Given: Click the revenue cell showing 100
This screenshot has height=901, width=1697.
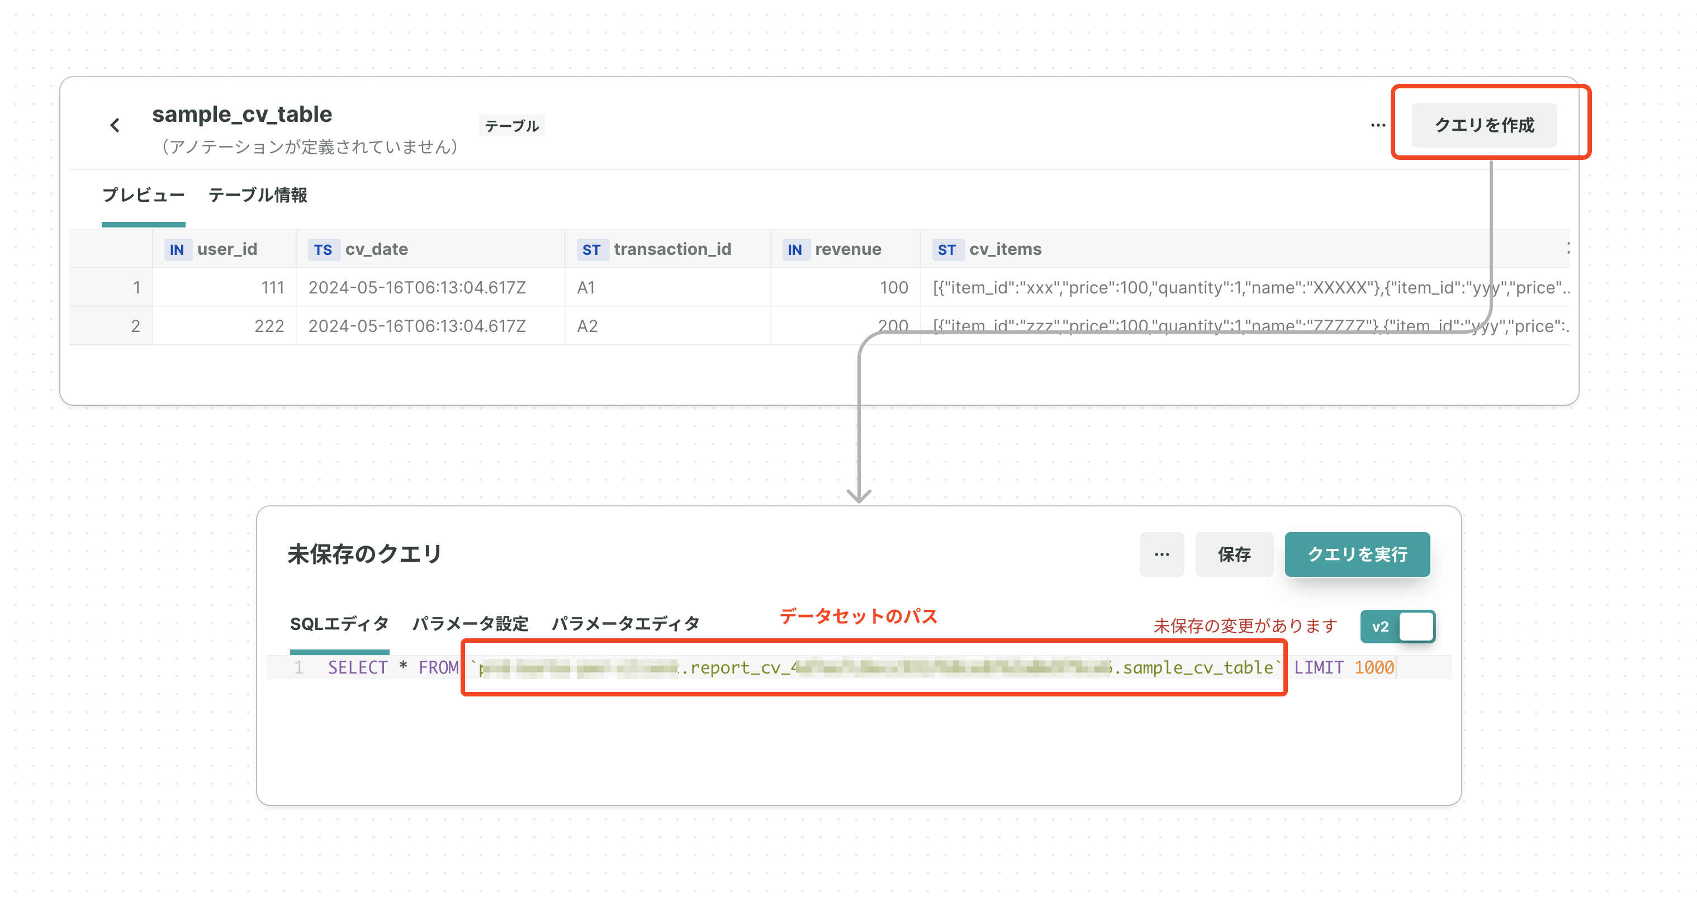Looking at the screenshot, I should click(x=846, y=287).
